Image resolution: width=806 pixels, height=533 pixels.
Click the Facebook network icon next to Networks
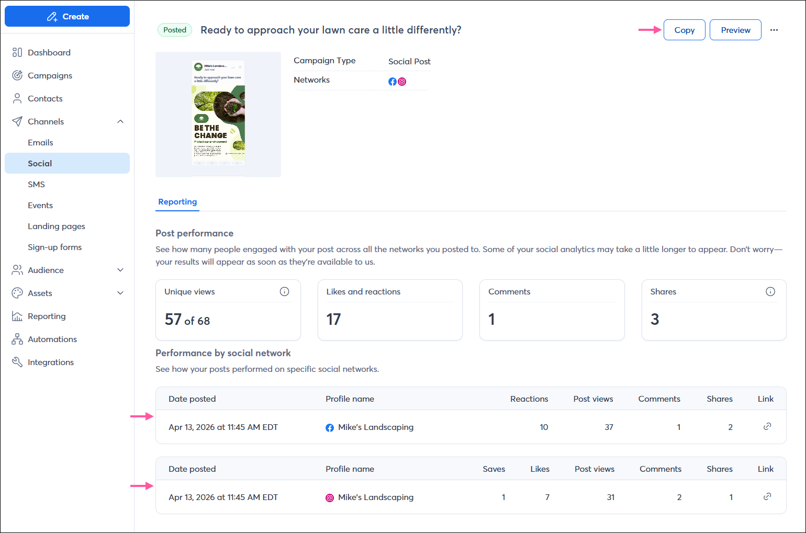393,81
